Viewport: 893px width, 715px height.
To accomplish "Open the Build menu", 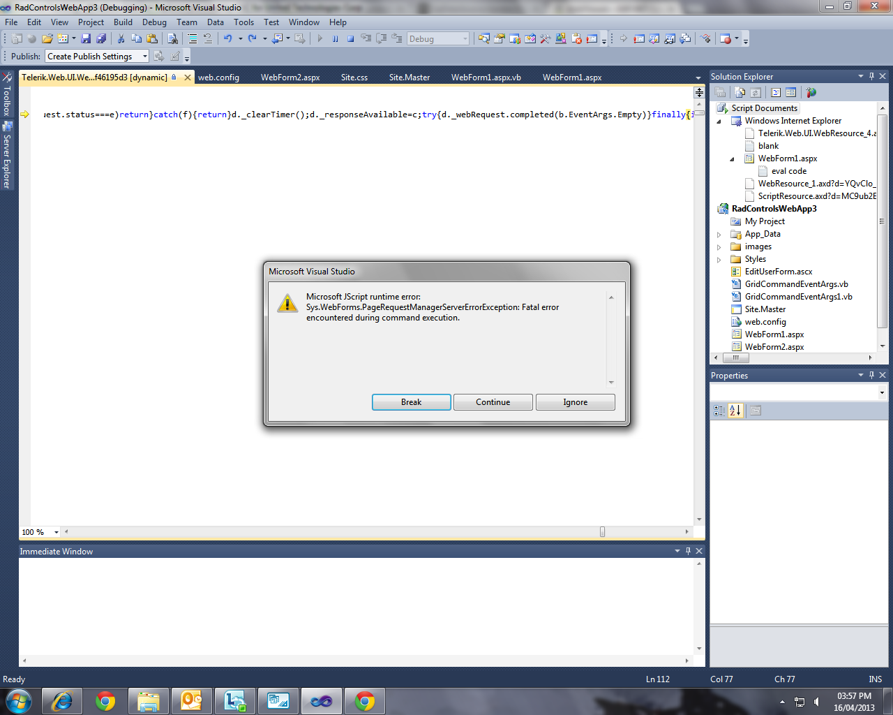I will [123, 22].
